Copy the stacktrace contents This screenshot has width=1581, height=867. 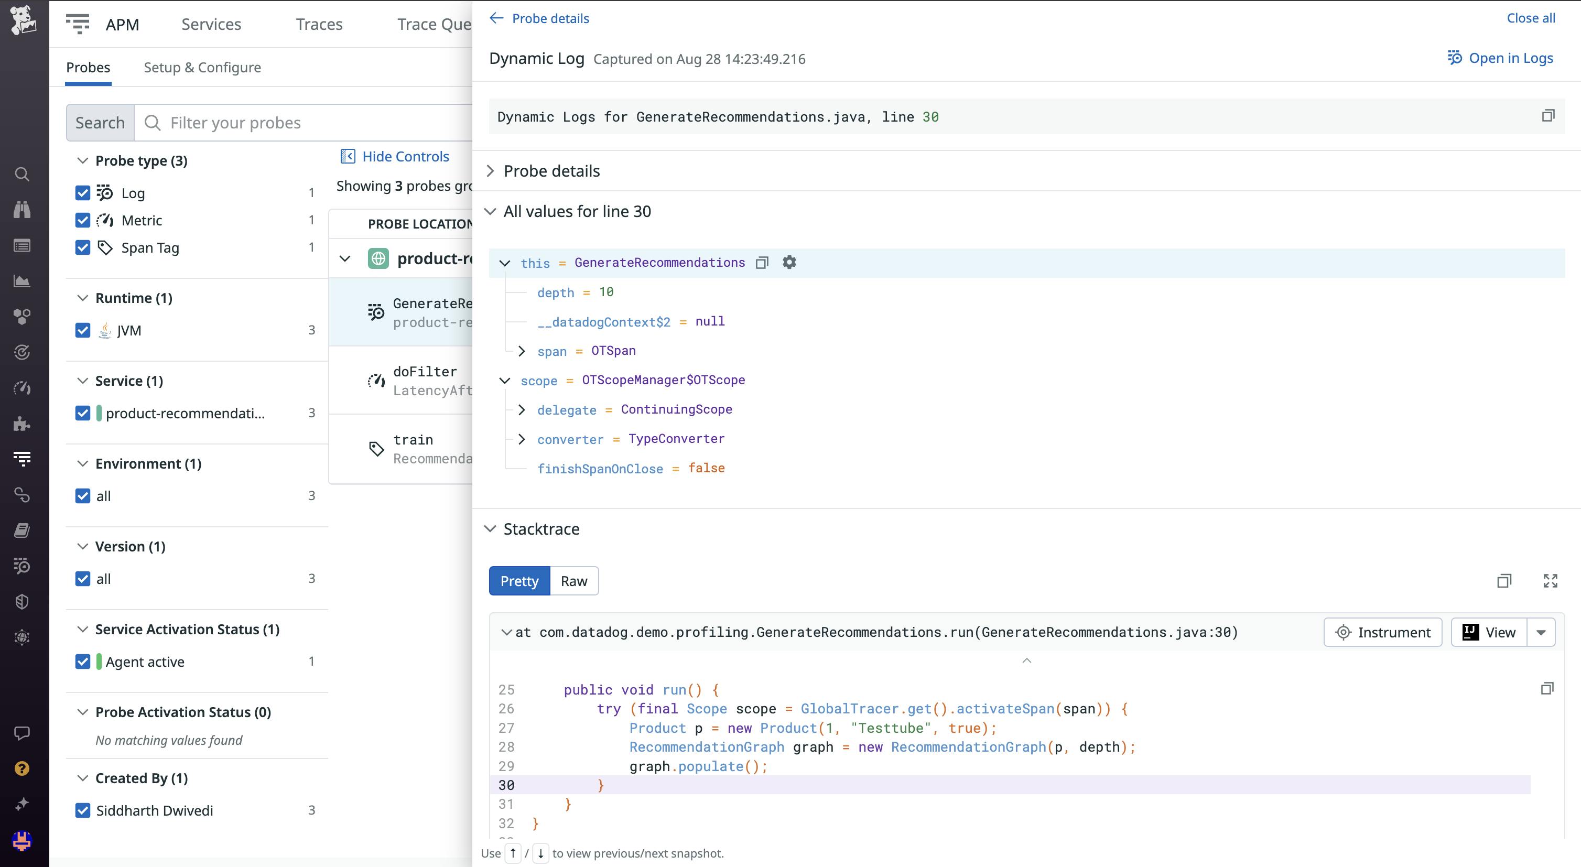pos(1503,580)
